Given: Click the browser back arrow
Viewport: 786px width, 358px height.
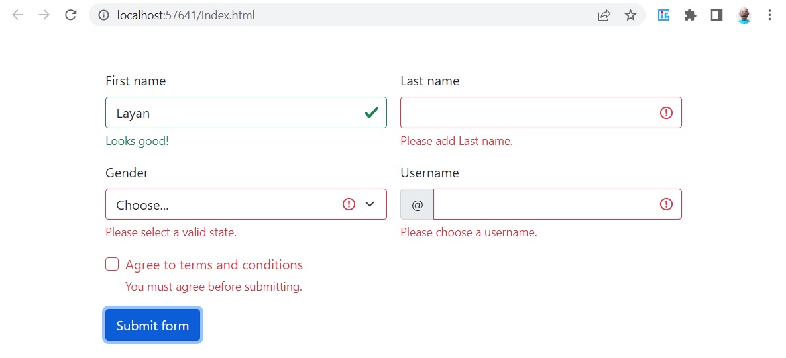Looking at the screenshot, I should tap(17, 15).
